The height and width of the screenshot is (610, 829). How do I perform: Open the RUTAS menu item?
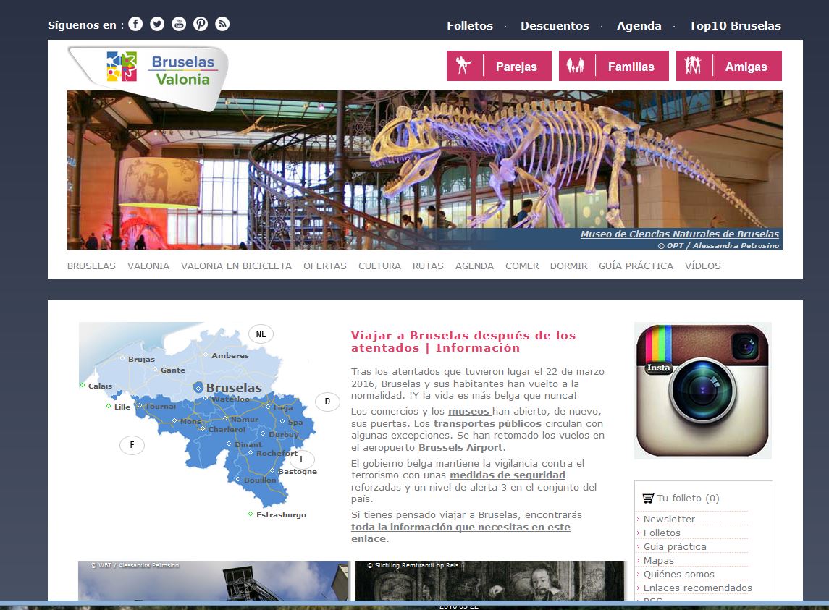(x=428, y=266)
